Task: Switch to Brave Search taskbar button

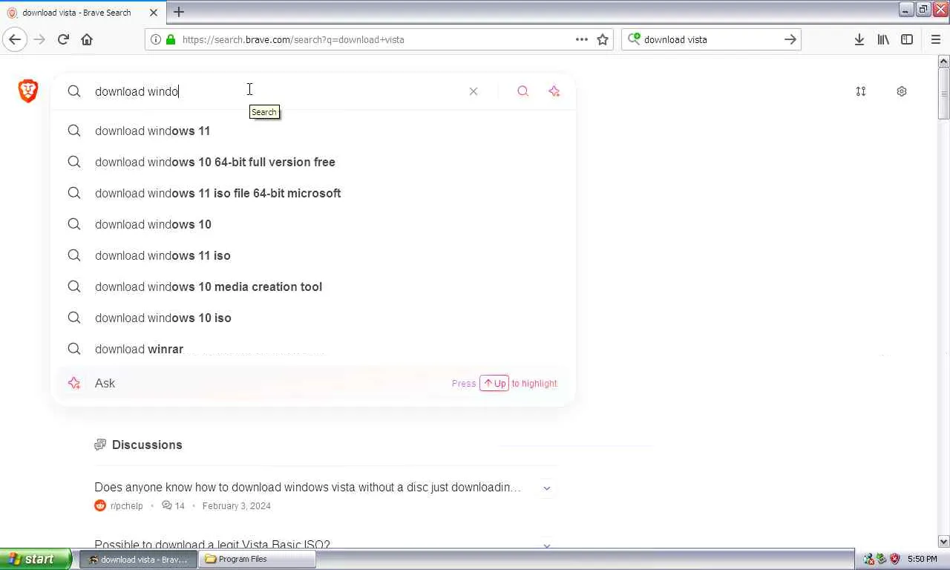Action: pos(138,559)
